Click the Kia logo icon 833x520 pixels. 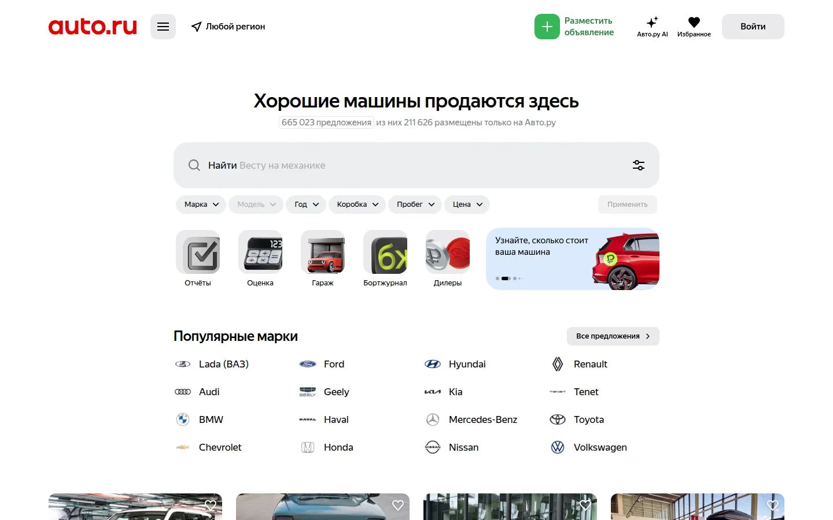(x=433, y=392)
